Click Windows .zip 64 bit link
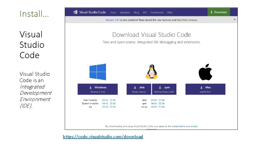Screen dimensions: 257x144 tap(105, 107)
